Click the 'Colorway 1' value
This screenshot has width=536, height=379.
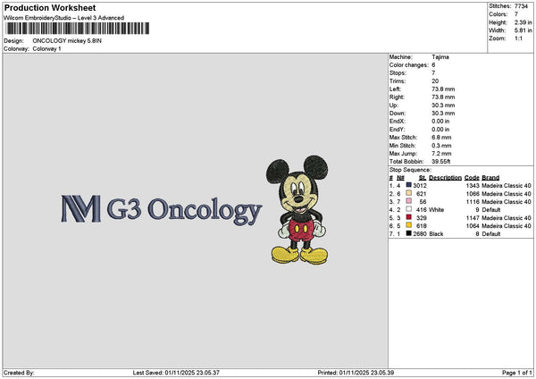46,49
